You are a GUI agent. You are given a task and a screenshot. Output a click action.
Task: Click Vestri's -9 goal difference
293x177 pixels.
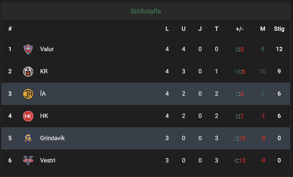pyautogui.click(x=262, y=160)
